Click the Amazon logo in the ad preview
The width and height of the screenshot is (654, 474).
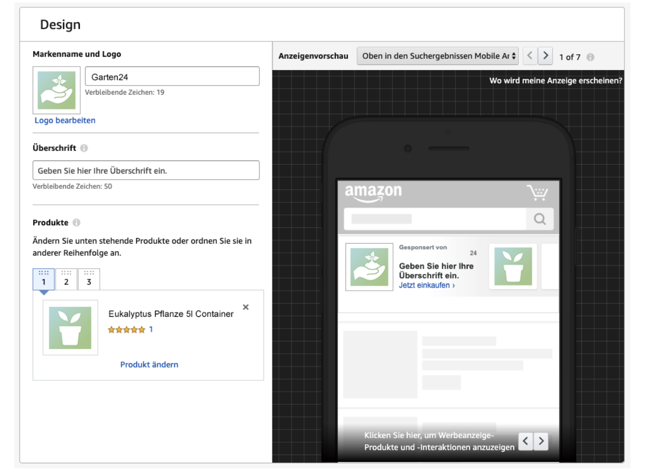(x=373, y=191)
